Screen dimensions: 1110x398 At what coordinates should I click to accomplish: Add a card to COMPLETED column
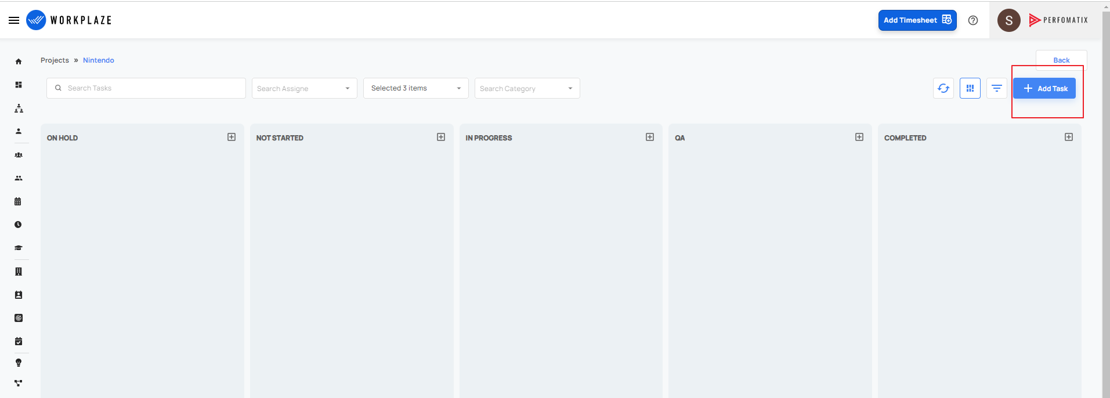click(x=1069, y=137)
